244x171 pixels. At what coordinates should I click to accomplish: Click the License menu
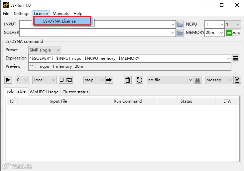pyautogui.click(x=41, y=14)
